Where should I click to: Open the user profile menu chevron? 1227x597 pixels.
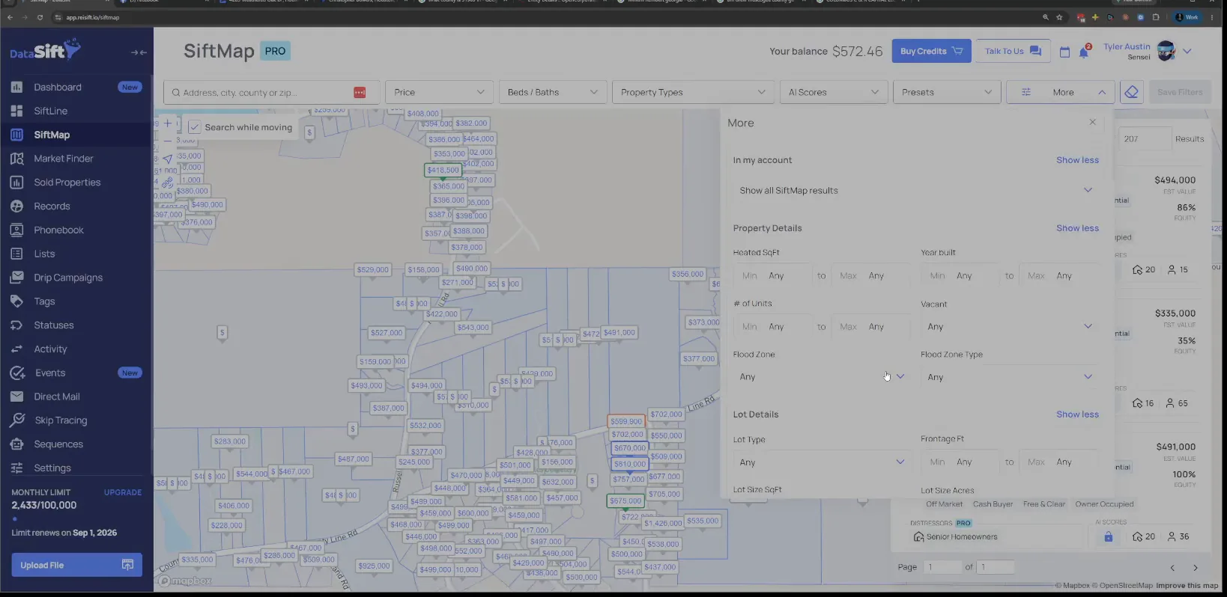(x=1187, y=52)
